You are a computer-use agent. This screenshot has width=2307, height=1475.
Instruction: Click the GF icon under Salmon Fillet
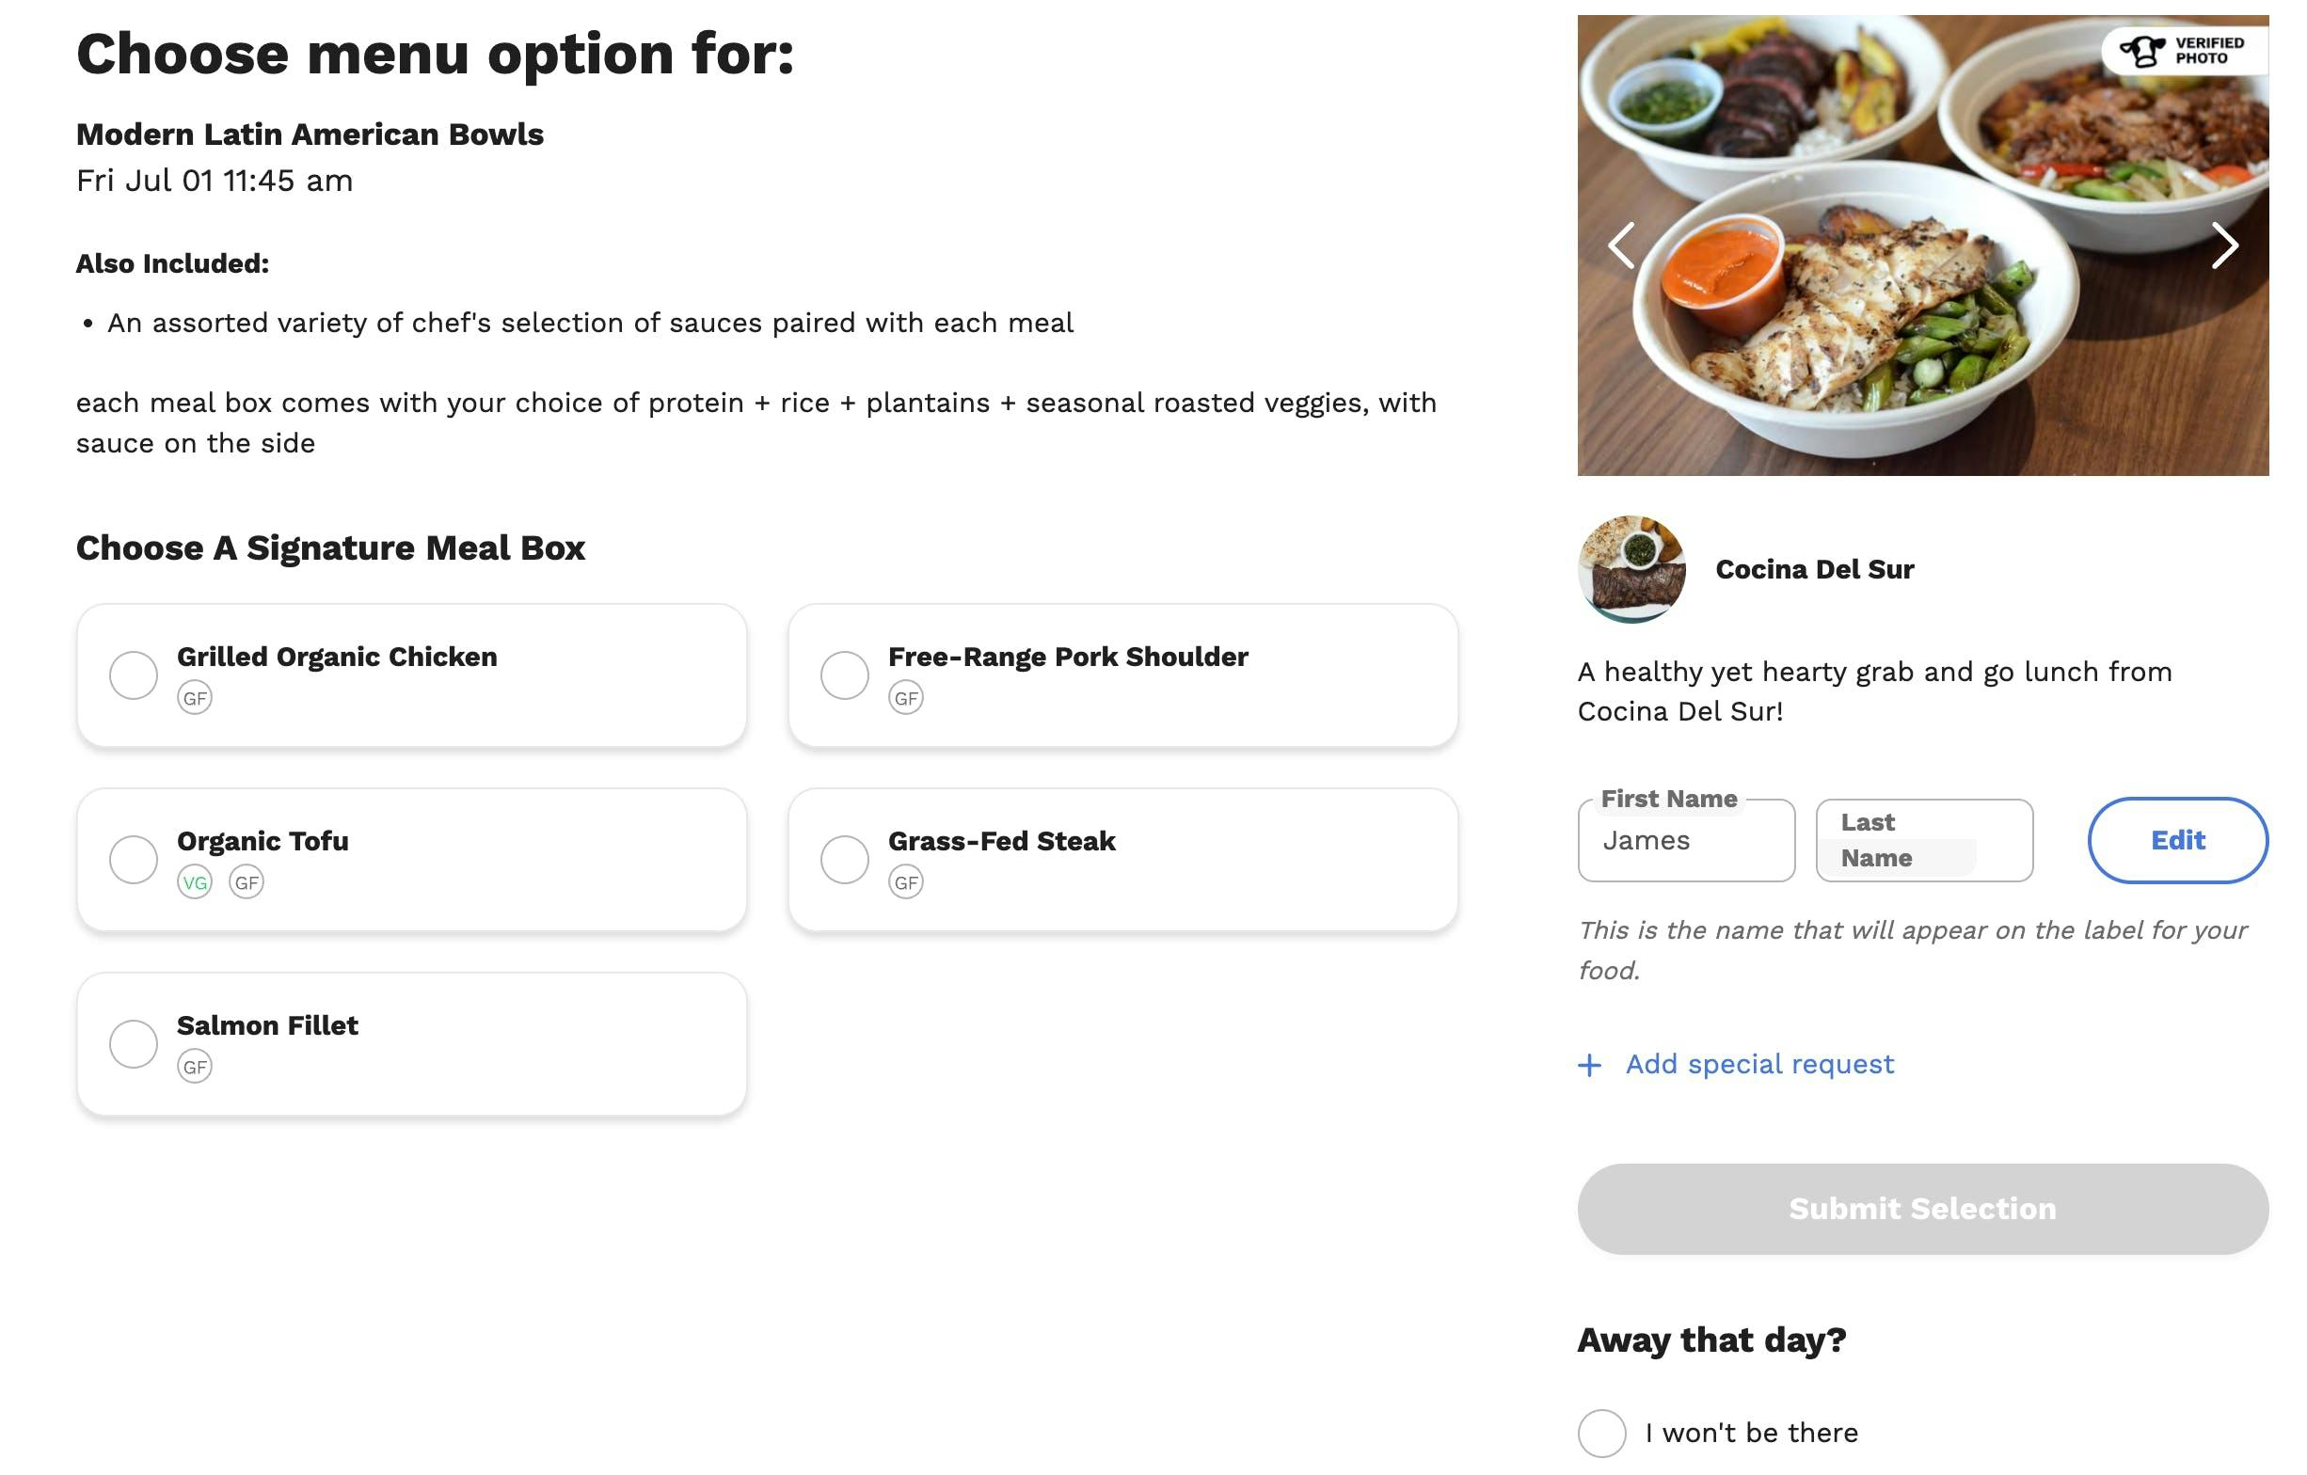tap(195, 1066)
